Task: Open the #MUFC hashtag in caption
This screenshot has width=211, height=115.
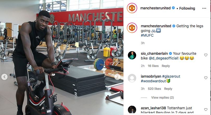Action: point(147,35)
